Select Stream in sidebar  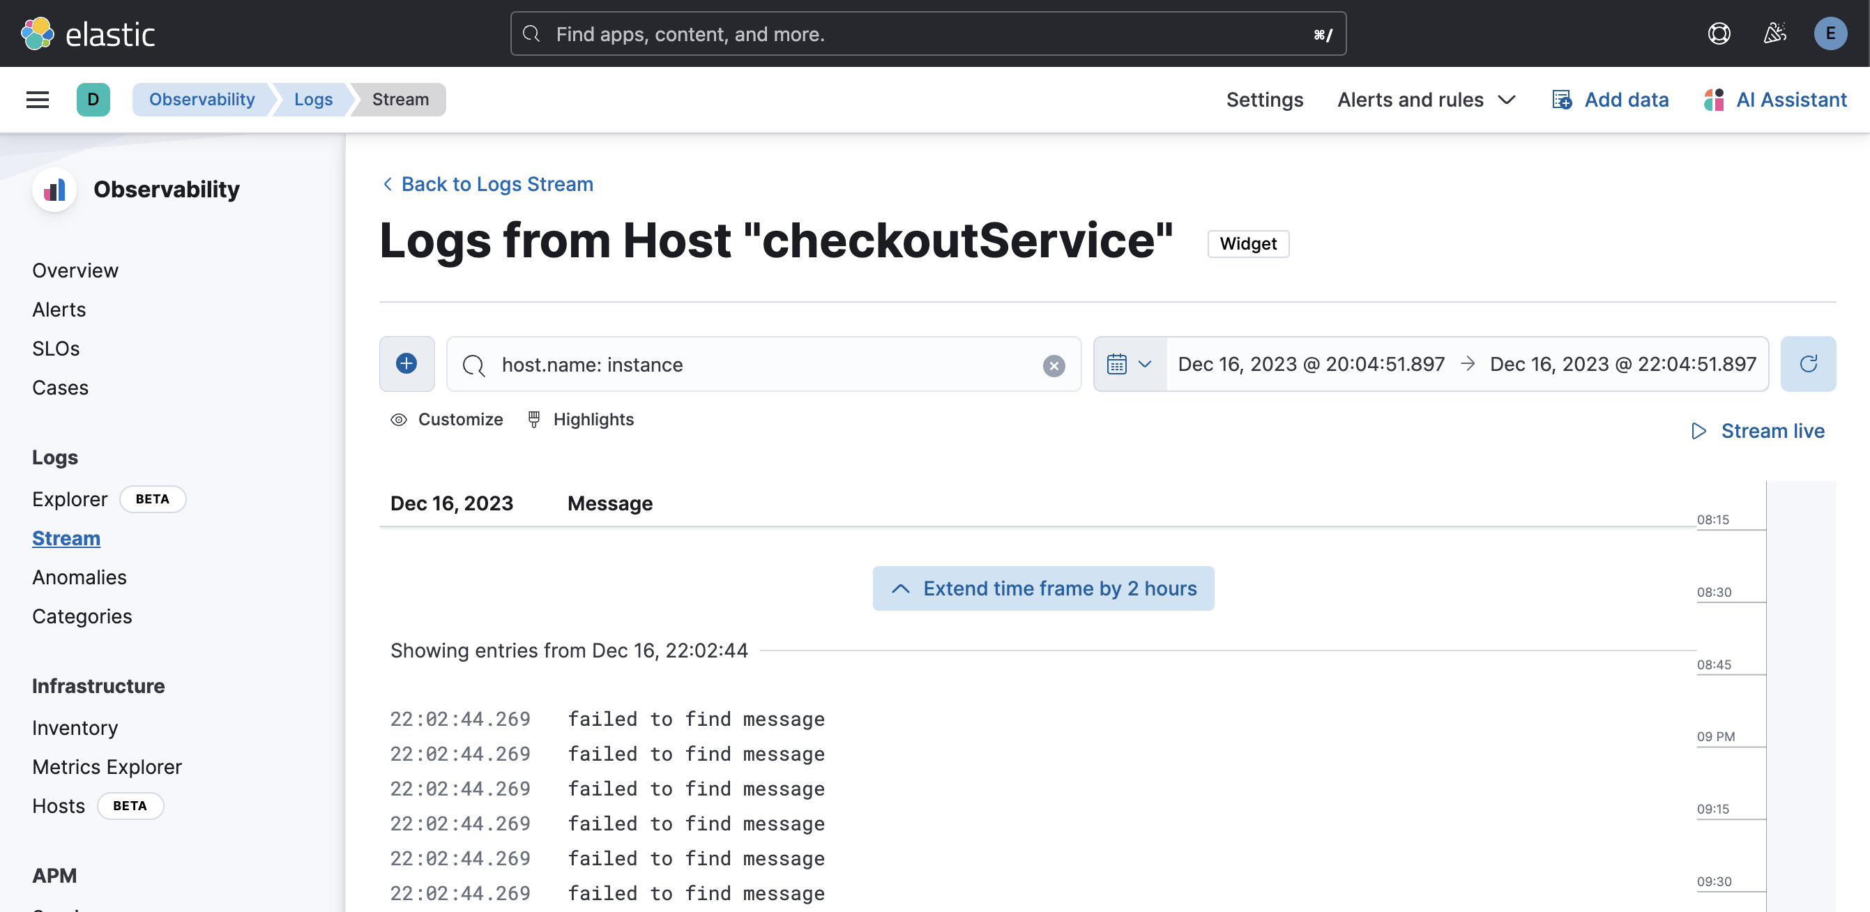(x=66, y=539)
